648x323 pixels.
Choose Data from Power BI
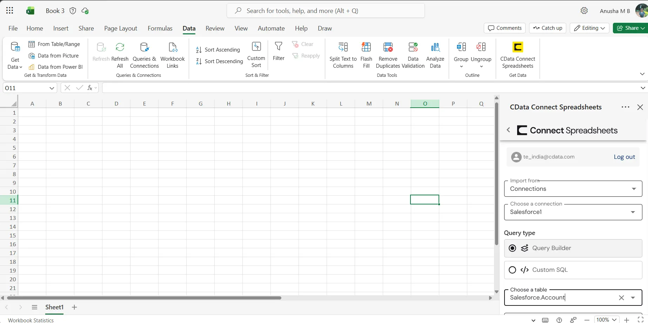(56, 67)
